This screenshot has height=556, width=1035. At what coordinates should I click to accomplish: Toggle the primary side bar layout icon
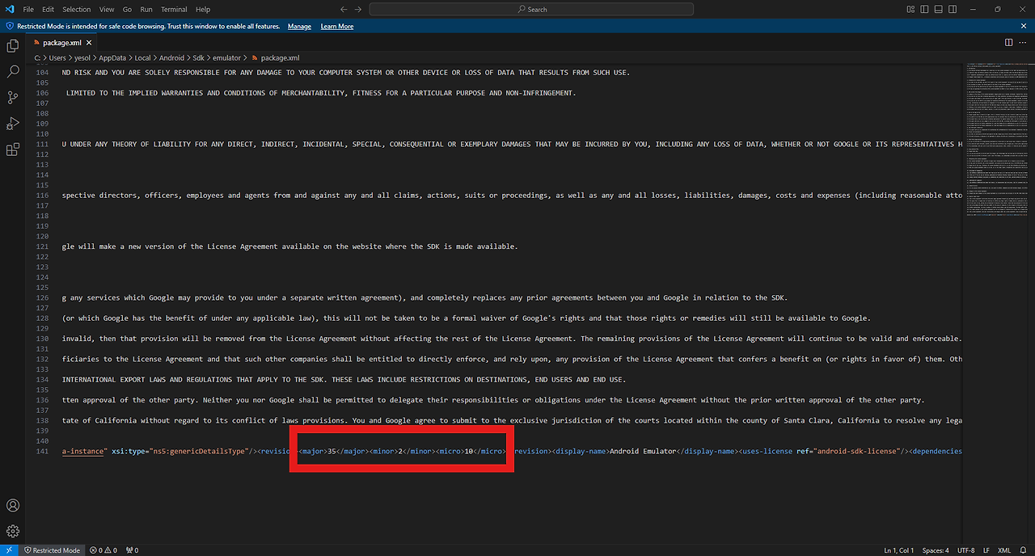pyautogui.click(x=923, y=9)
